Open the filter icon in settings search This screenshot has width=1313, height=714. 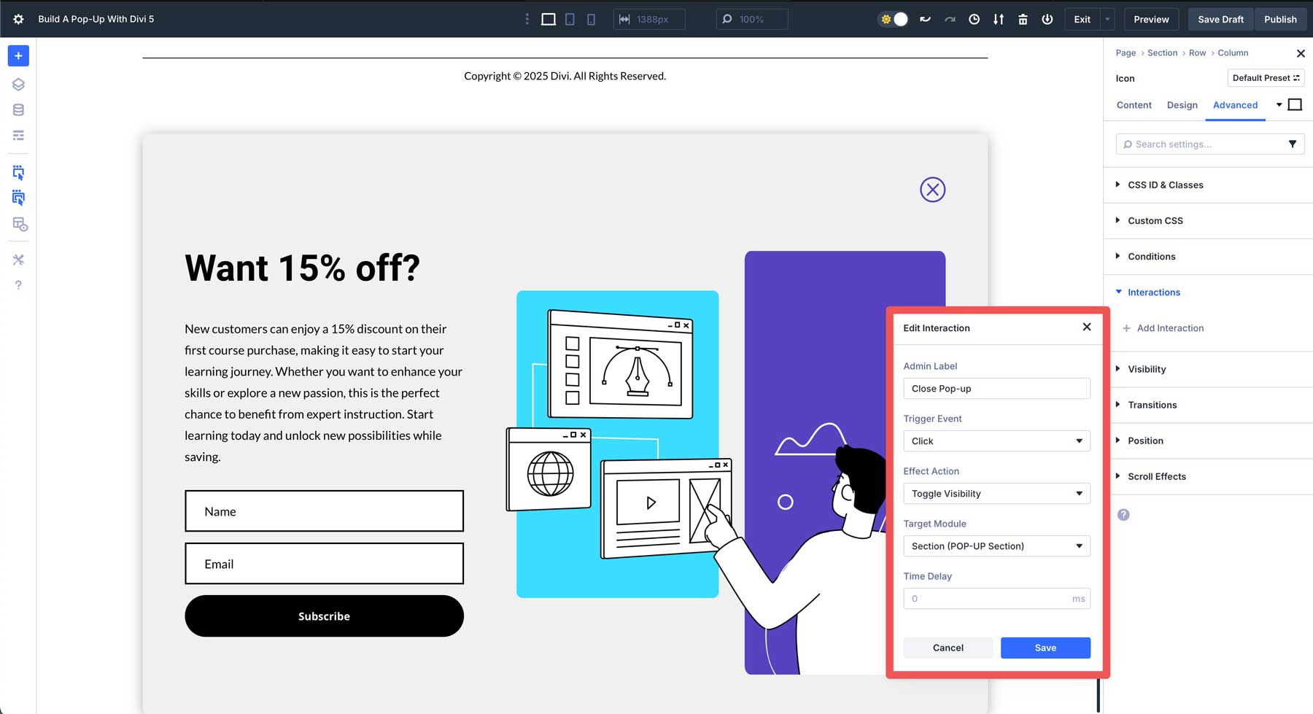coord(1294,144)
